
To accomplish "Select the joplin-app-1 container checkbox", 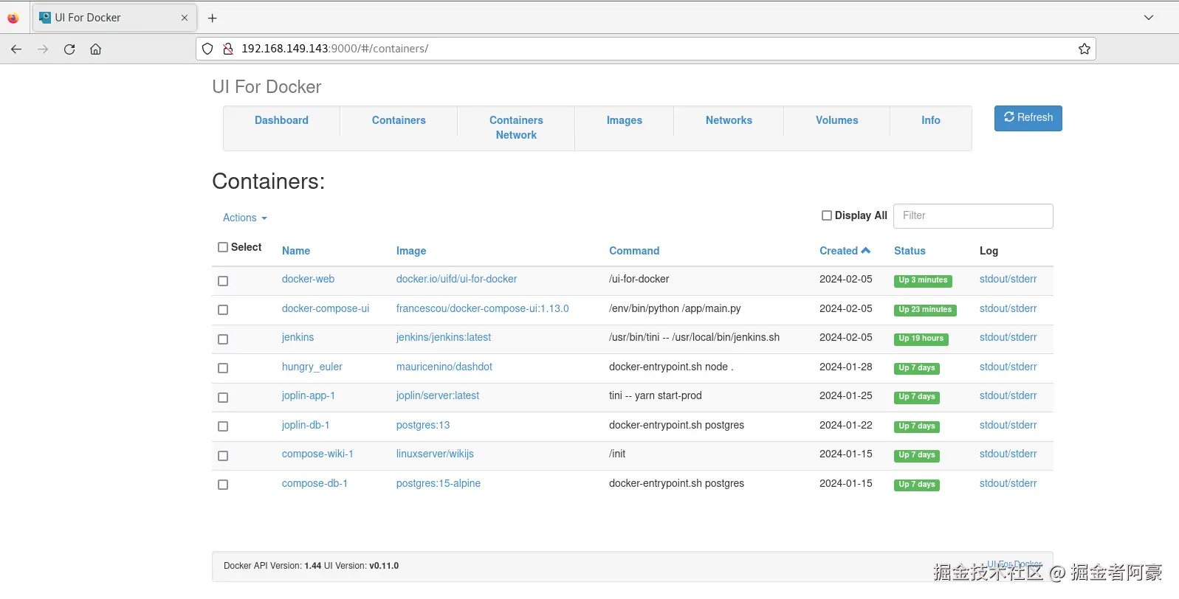I will pos(223,398).
